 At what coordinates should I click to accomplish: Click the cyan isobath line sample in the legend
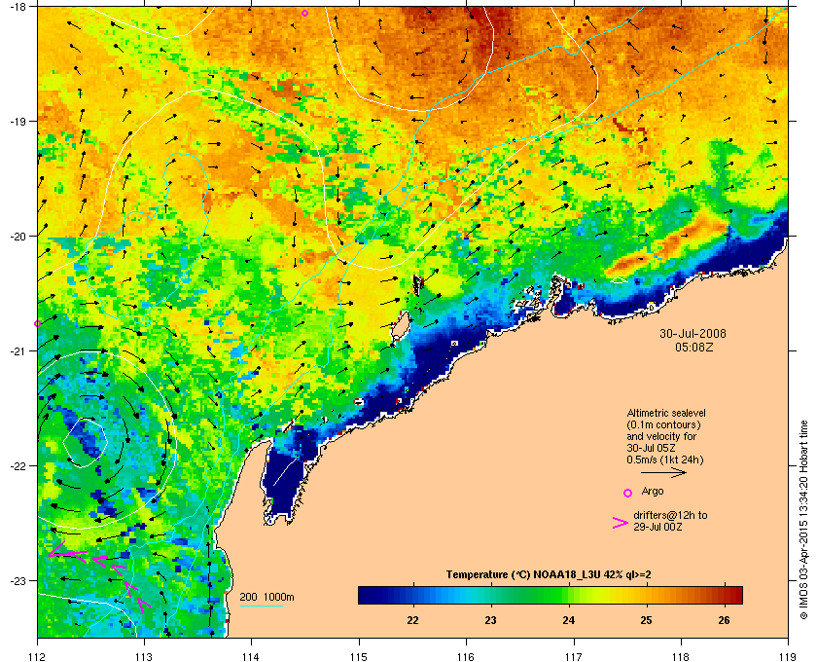(x=261, y=606)
